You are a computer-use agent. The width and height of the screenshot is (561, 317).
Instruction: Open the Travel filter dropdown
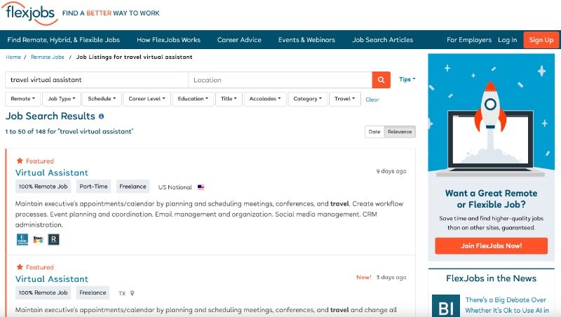coord(345,99)
